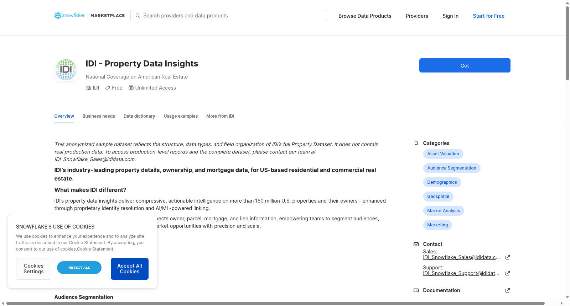Click the horizontal scrollbar thumb

pyautogui.click(x=275, y=303)
